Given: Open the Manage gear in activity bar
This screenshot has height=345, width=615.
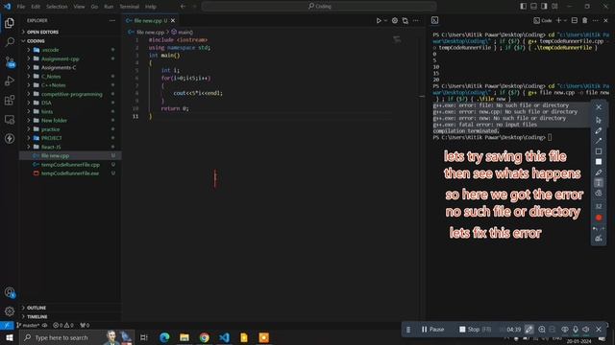Looking at the screenshot, I should click(10, 311).
